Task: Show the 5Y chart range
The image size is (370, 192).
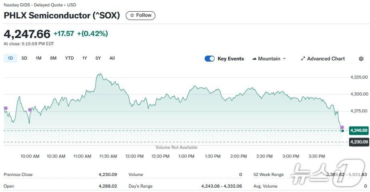Action: click(98, 58)
